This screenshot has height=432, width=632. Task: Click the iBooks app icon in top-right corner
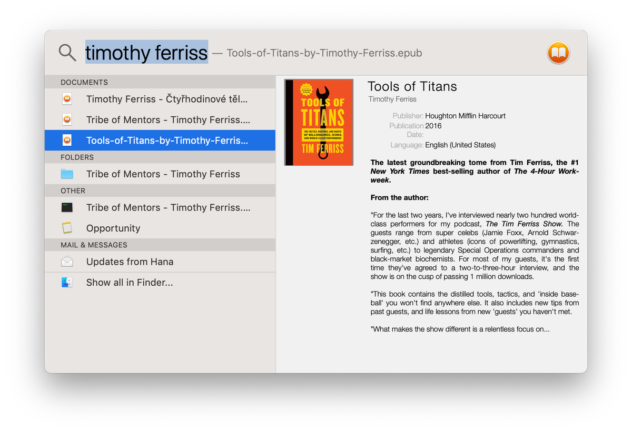point(558,53)
